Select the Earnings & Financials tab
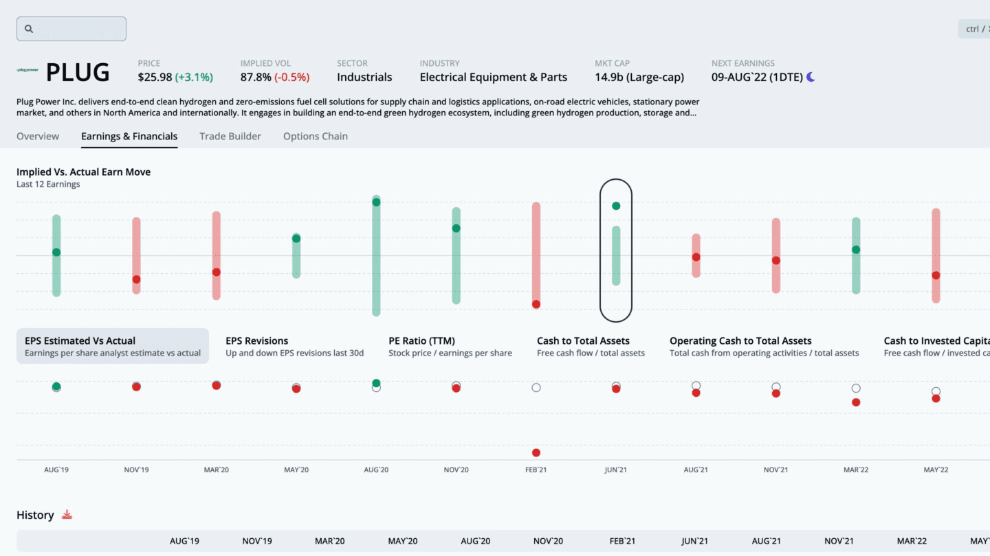The image size is (990, 556). pos(129,136)
